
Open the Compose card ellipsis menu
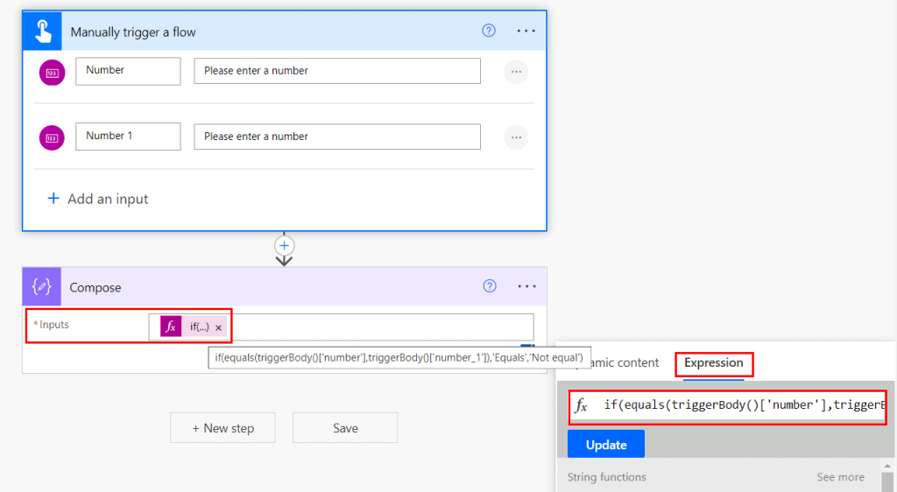pyautogui.click(x=526, y=286)
